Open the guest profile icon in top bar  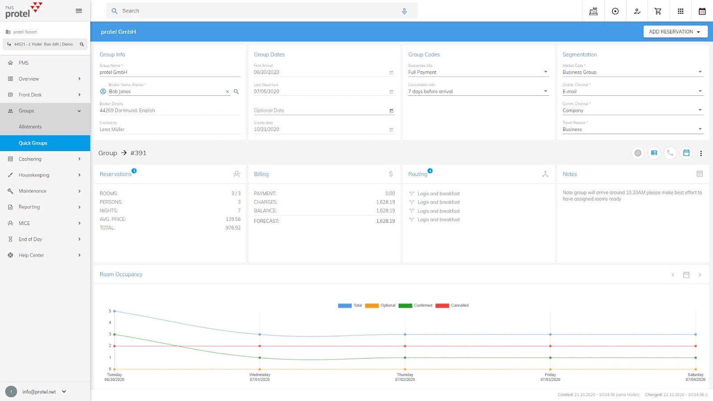point(637,11)
